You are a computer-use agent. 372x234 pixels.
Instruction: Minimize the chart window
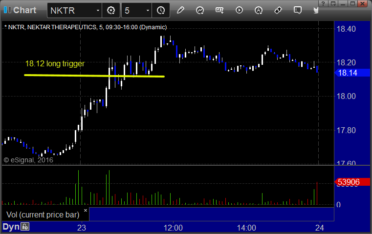click(x=343, y=3)
